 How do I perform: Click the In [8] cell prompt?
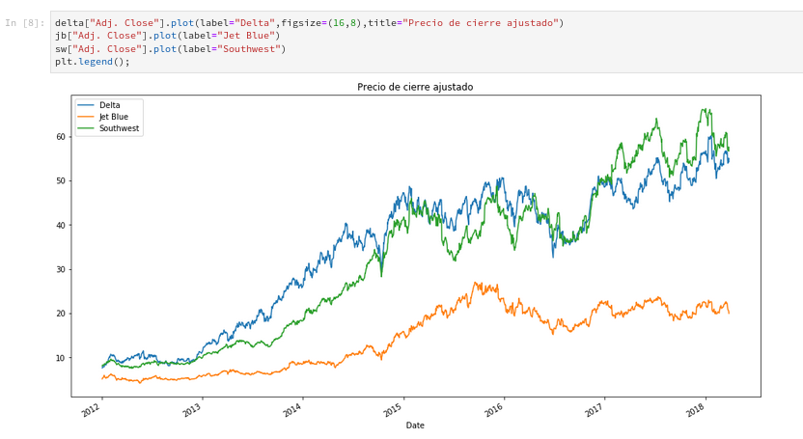pyautogui.click(x=24, y=22)
